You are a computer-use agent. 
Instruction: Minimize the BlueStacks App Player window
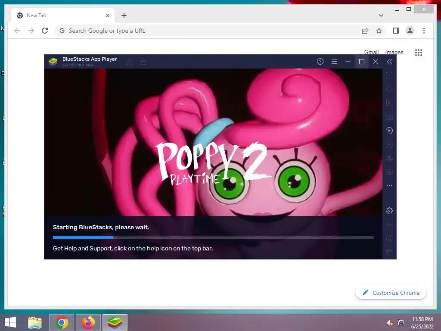(x=348, y=61)
